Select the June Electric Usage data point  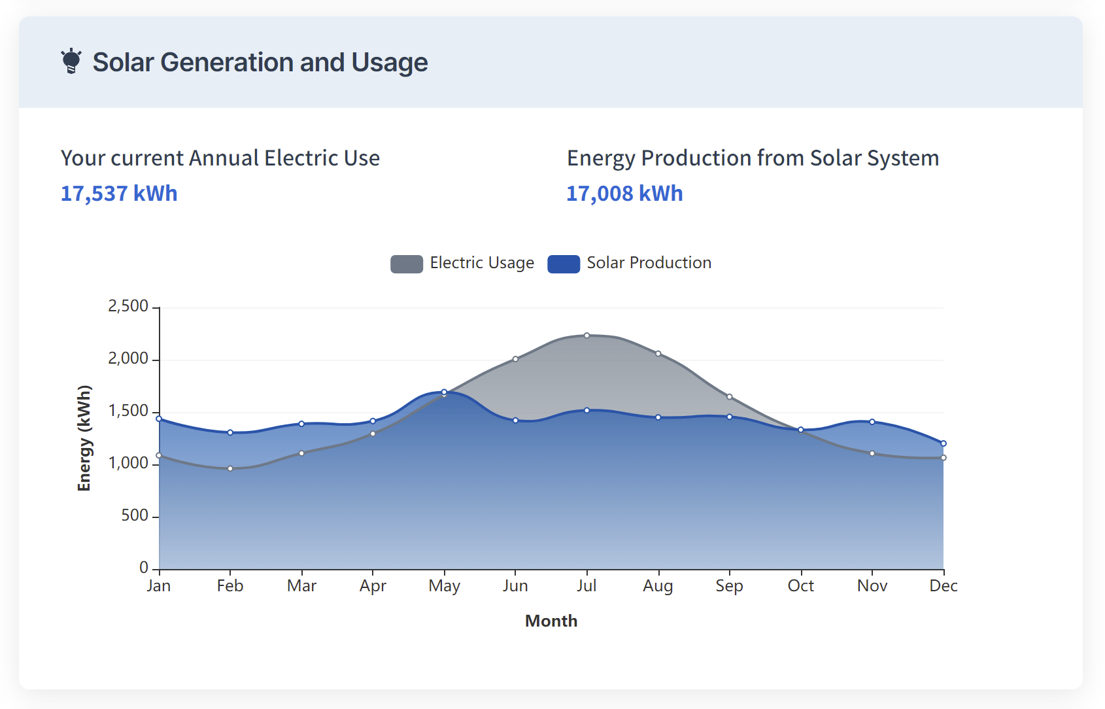click(x=515, y=359)
